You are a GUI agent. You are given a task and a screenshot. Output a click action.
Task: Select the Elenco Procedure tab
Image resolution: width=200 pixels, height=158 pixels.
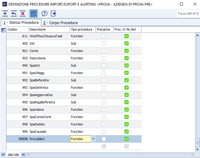[x=21, y=23]
